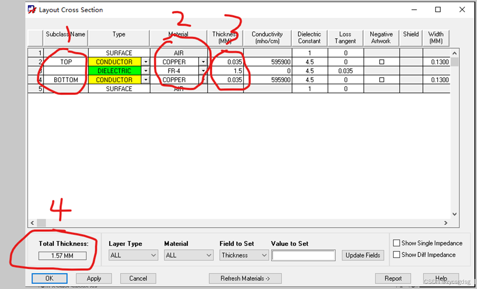Select the dielectric thickness cell 1.5
The height and width of the screenshot is (289, 477).
pos(226,71)
